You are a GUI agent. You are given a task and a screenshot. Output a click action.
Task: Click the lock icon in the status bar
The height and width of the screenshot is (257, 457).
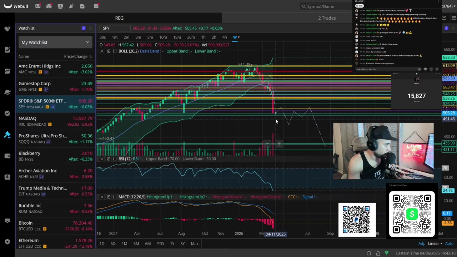click(378, 253)
